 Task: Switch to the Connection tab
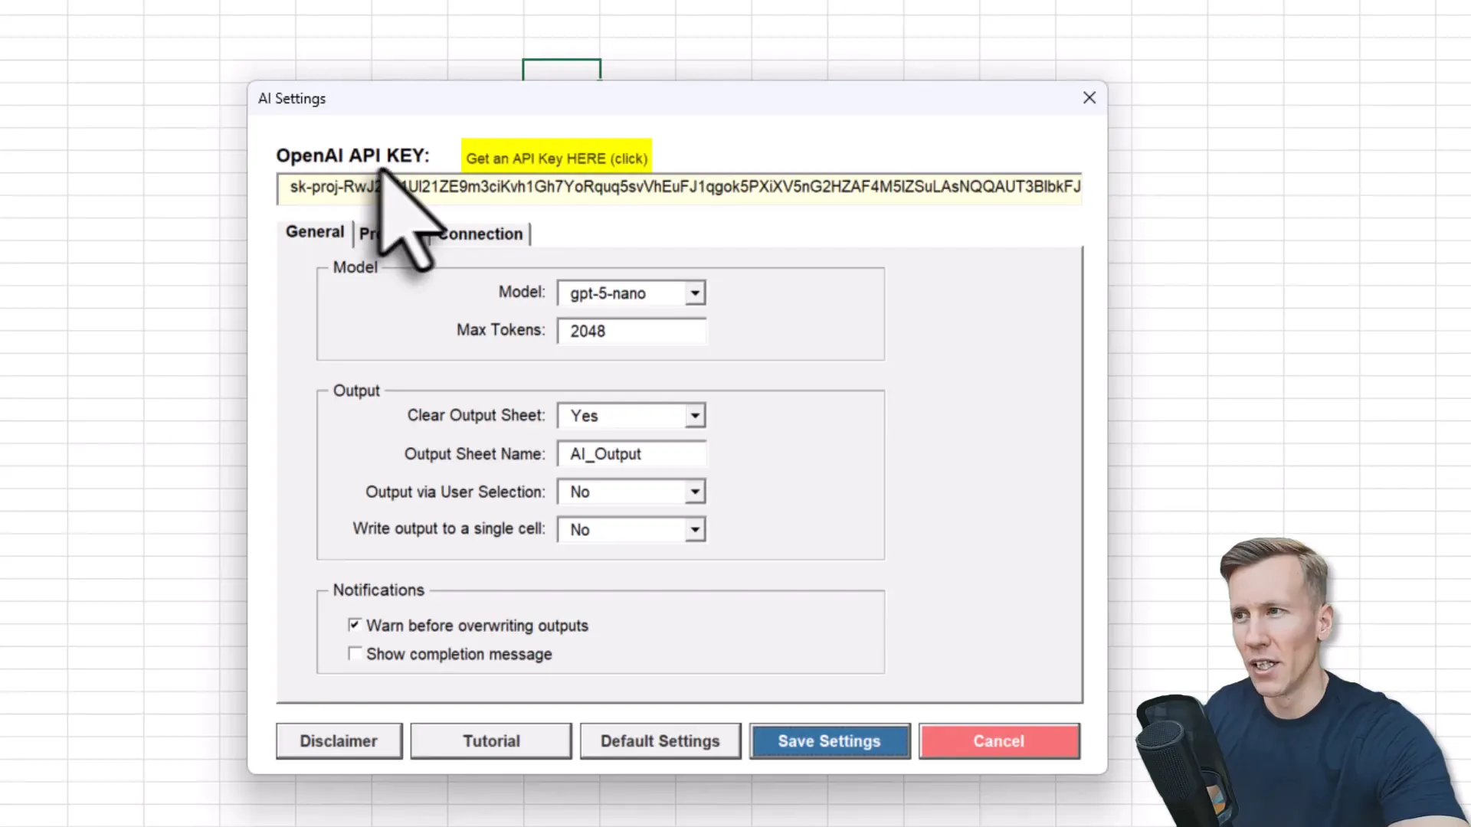480,234
